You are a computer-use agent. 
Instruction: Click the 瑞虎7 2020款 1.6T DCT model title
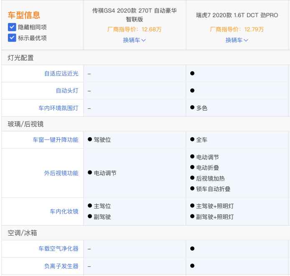(237, 15)
